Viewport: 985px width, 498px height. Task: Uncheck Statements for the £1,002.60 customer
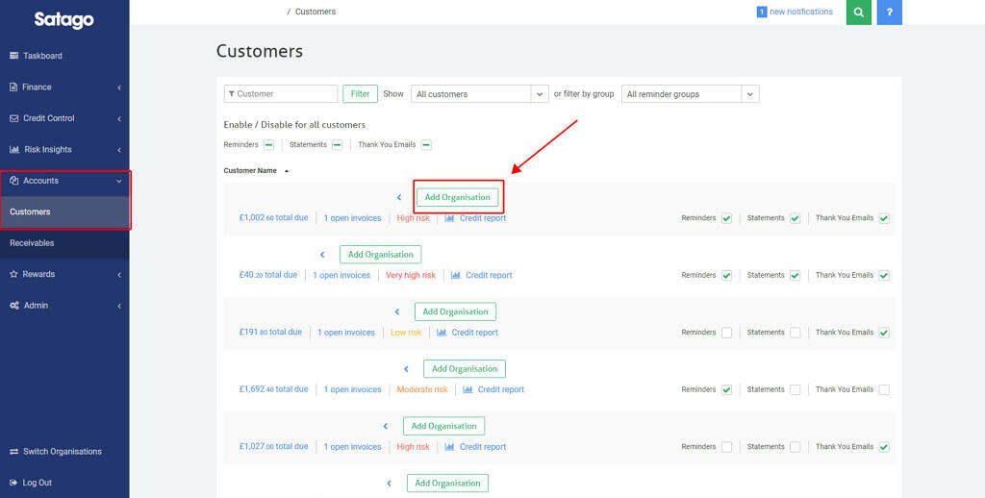796,218
